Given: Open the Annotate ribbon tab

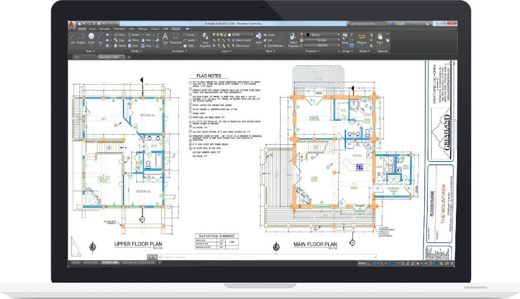Looking at the screenshot, I should [x=105, y=29].
